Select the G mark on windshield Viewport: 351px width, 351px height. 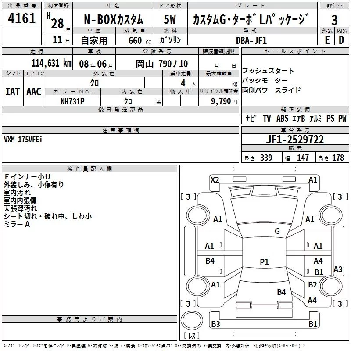277,231
